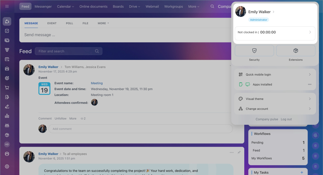Click the Log out link
Viewport: 323px width, 175px height.
[286, 119]
